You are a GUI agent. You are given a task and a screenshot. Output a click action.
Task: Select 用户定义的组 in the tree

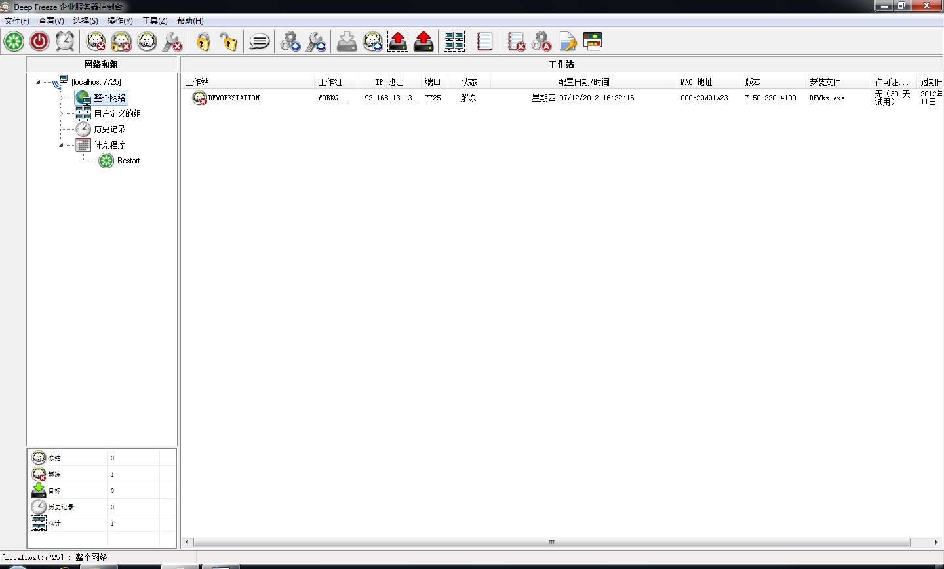117,113
